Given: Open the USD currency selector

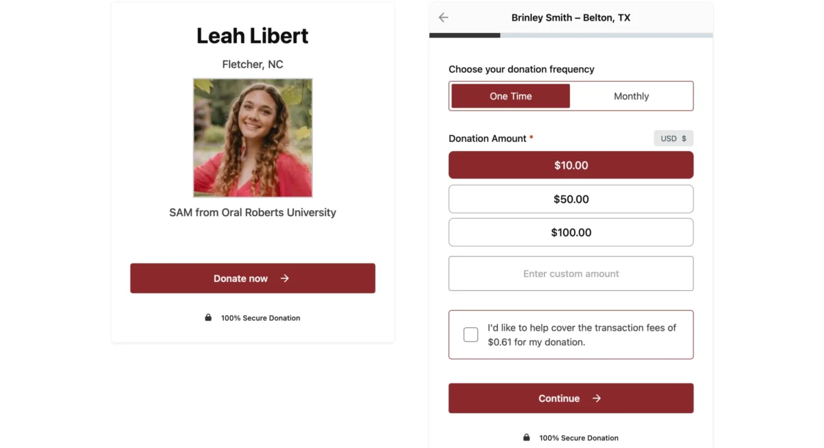Looking at the screenshot, I should [x=673, y=139].
